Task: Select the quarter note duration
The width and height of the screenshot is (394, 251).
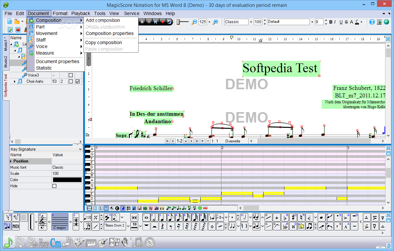Action: [163, 217]
